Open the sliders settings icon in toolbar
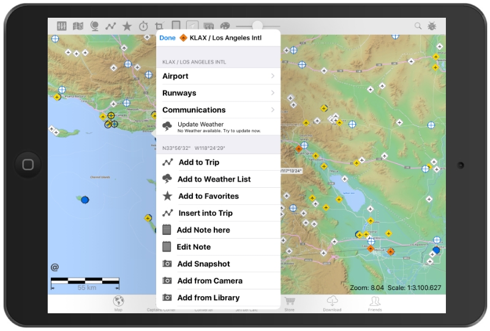This screenshot has width=490, height=331. (x=62, y=26)
